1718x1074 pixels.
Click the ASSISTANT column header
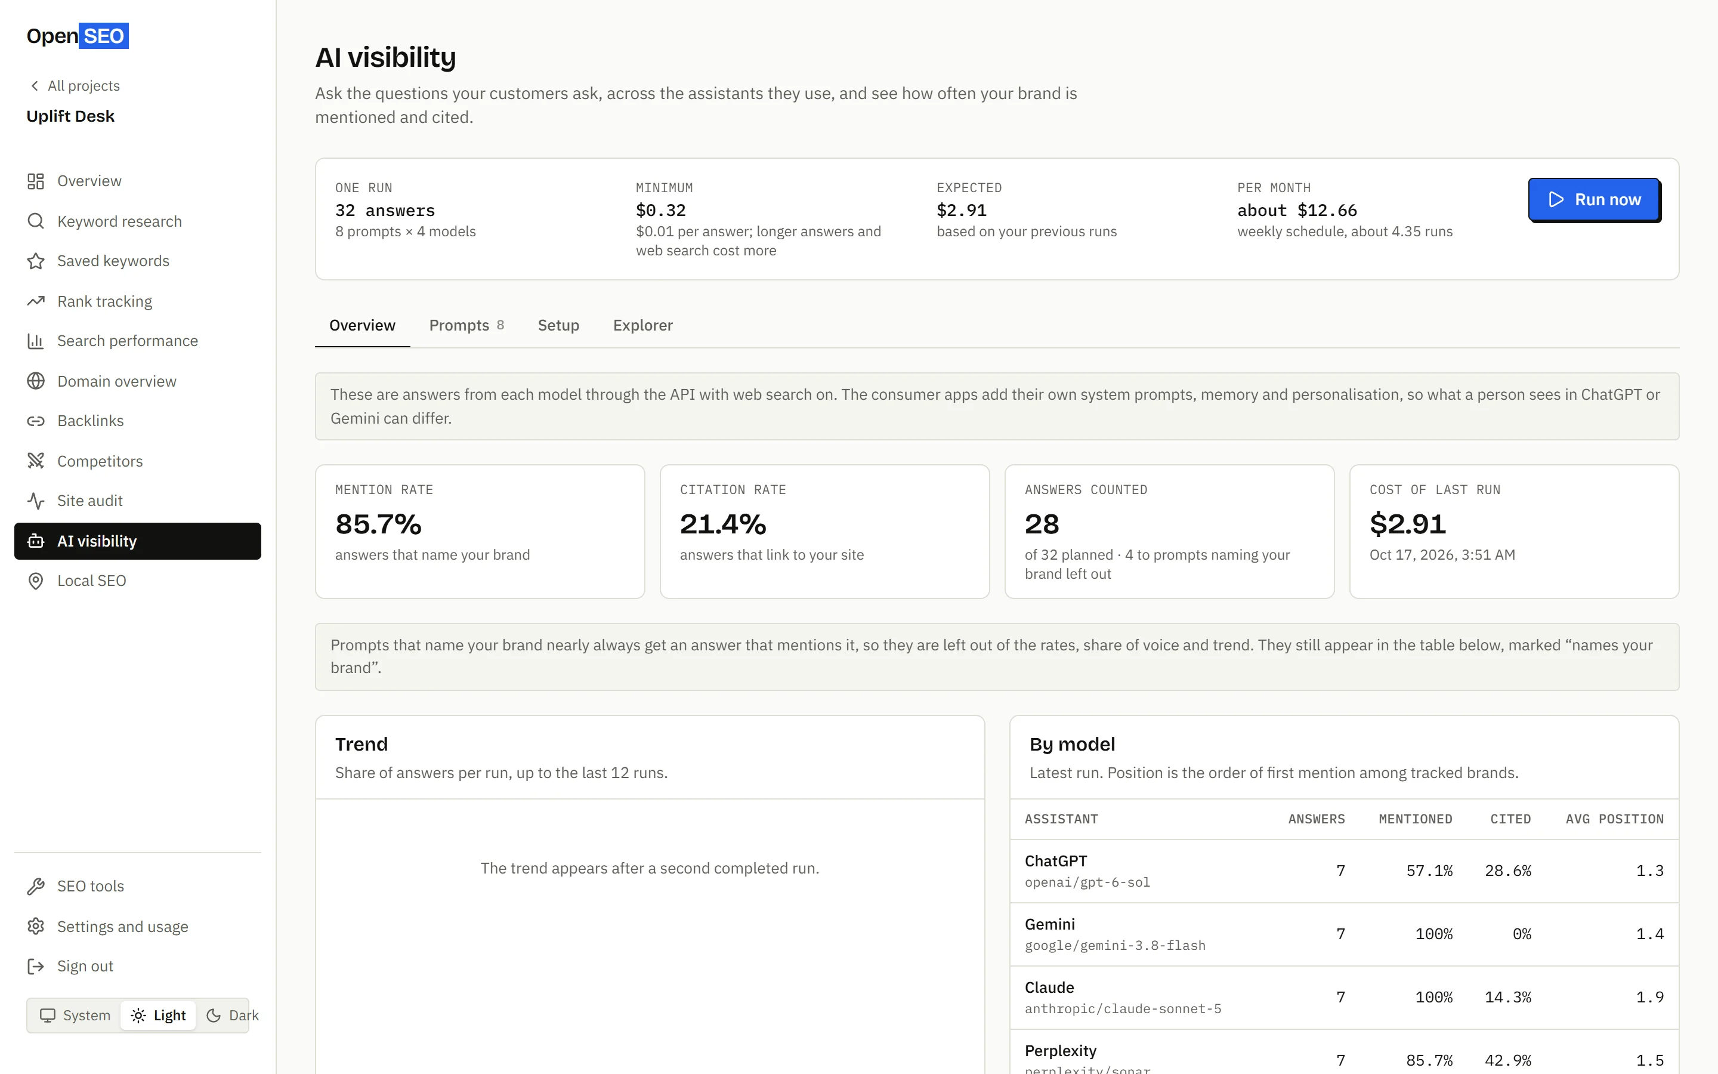coord(1061,819)
